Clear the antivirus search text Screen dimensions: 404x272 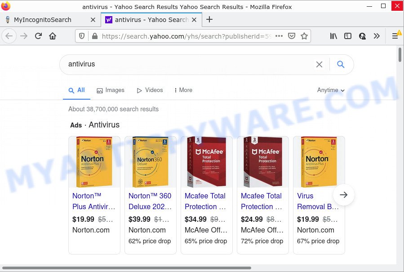(x=319, y=64)
